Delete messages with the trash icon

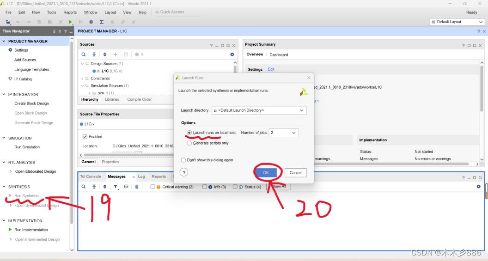(x=137, y=187)
